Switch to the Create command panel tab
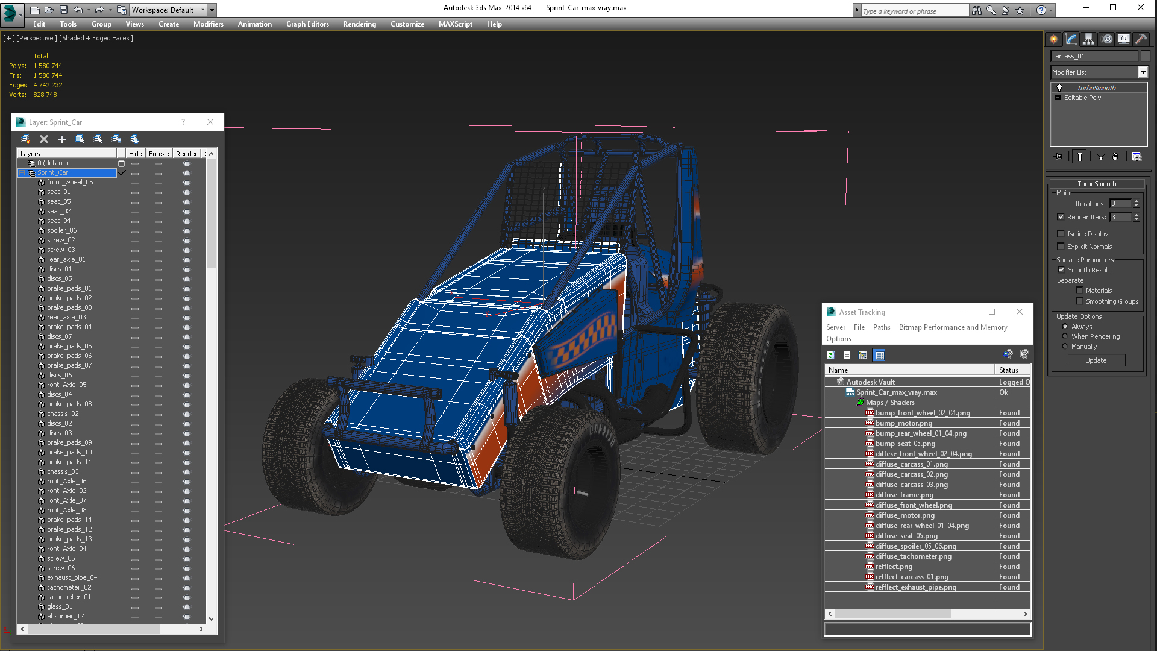This screenshot has width=1157, height=651. tap(1053, 39)
